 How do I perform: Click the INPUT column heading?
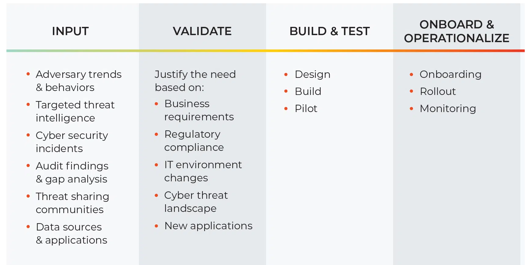70,31
